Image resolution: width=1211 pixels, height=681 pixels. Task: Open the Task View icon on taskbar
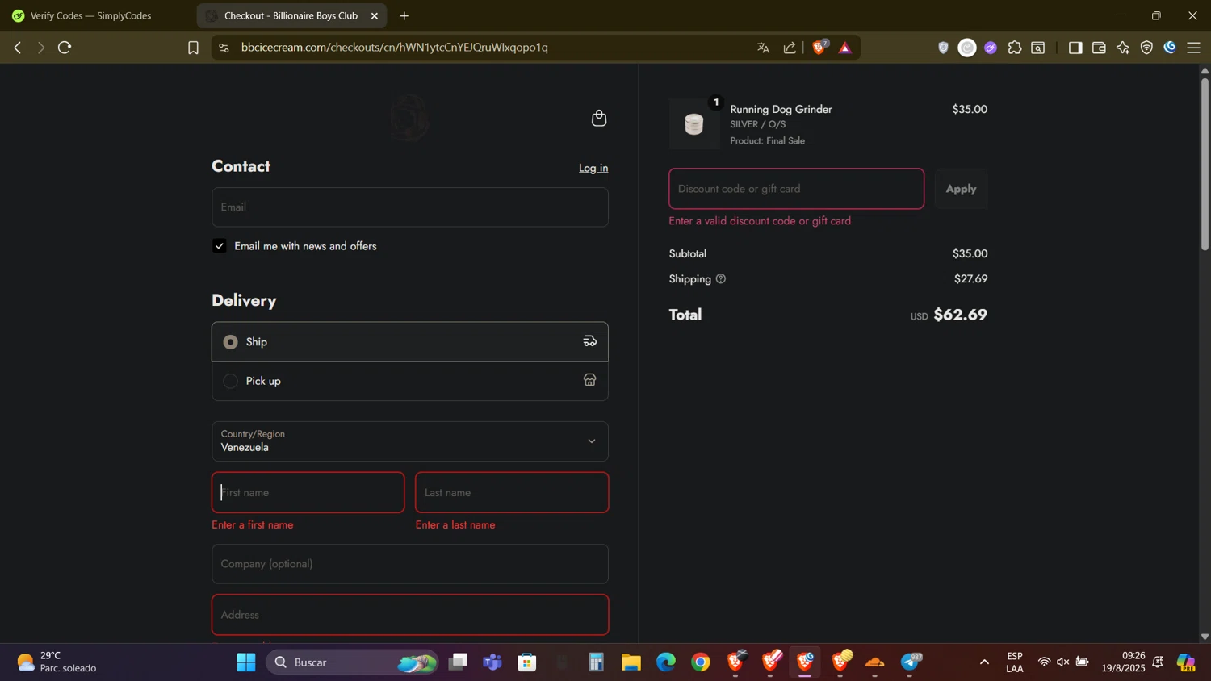pos(459,662)
